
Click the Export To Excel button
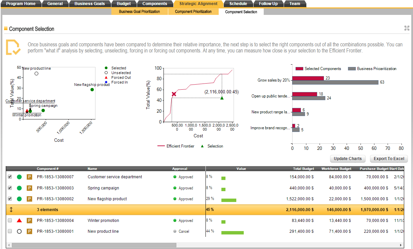point(389,159)
